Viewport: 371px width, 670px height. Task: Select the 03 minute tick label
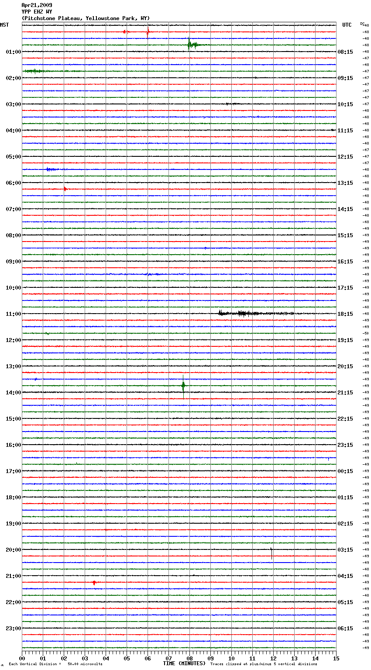pos(85,659)
